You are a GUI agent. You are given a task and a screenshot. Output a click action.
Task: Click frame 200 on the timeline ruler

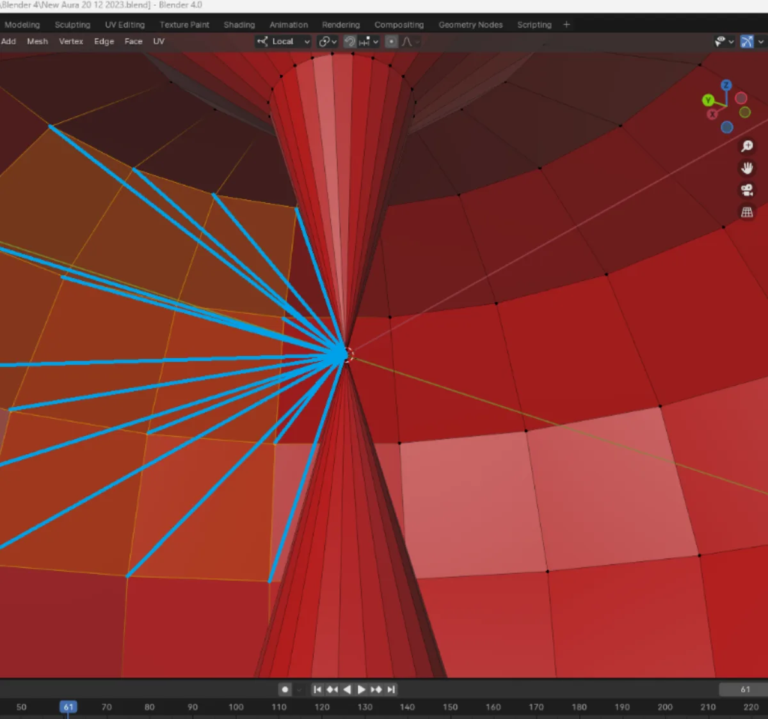pos(665,707)
